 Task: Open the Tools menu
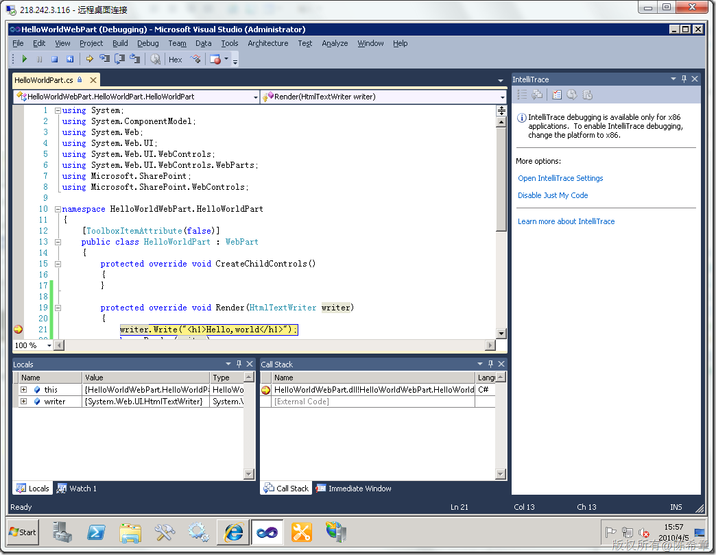pos(230,43)
